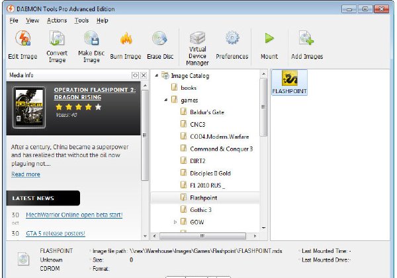Viewport: 397px width, 278px height.
Task: Select Image Catalog tree root
Action: pyautogui.click(x=190, y=75)
